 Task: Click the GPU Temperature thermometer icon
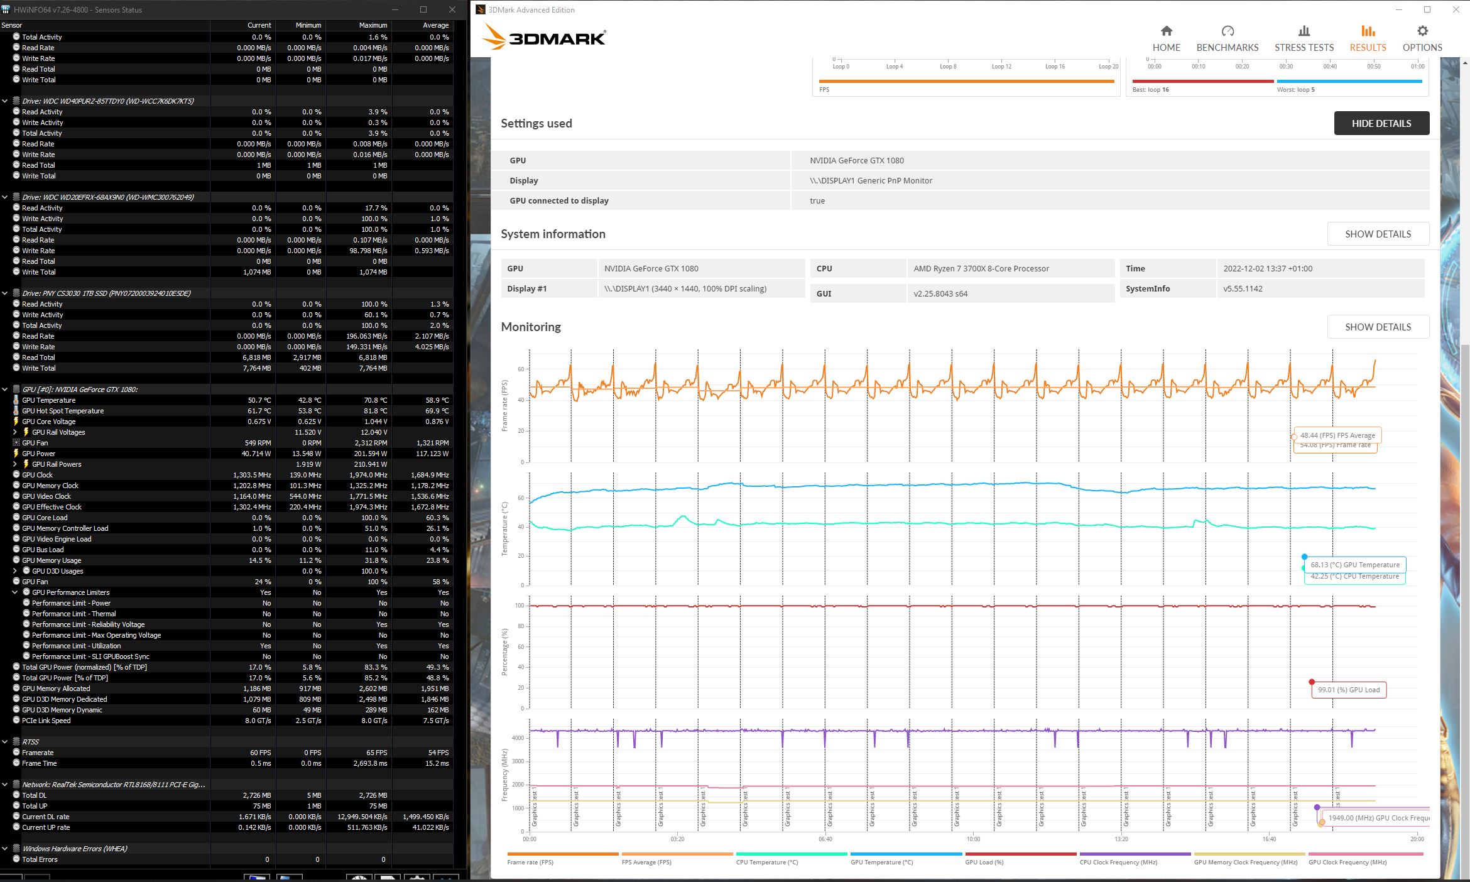pyautogui.click(x=16, y=400)
